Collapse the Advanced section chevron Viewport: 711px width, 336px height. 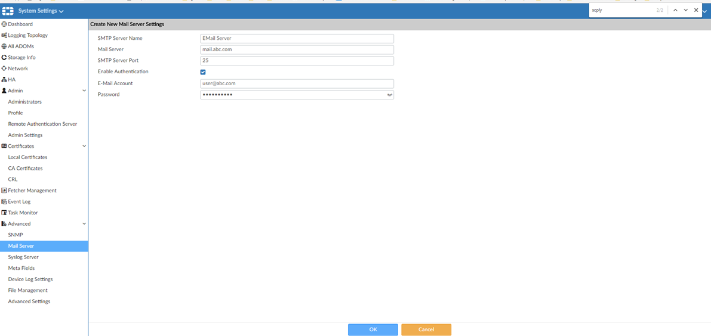click(x=84, y=224)
